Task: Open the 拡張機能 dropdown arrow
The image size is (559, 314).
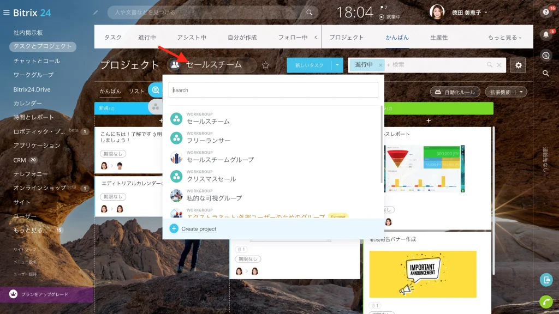Action: point(521,92)
